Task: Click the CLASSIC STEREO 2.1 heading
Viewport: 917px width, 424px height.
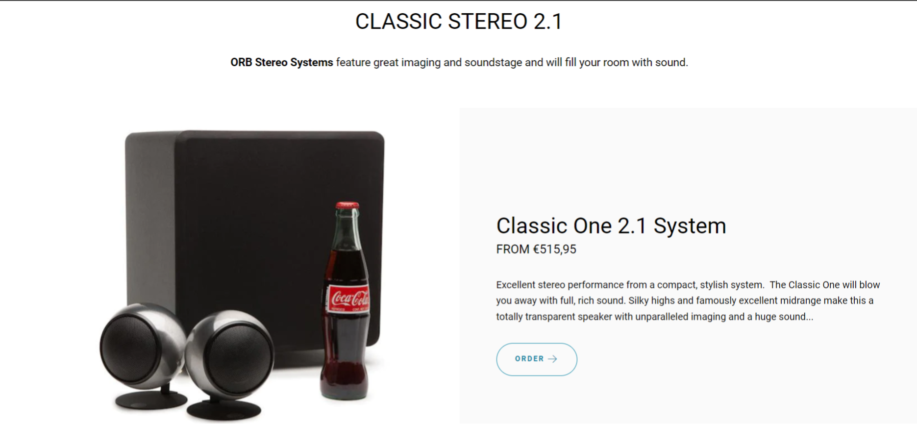Action: 459,22
